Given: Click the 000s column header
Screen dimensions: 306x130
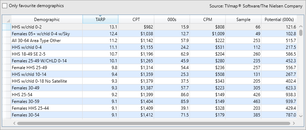Looking at the screenshot, I should [x=172, y=20].
